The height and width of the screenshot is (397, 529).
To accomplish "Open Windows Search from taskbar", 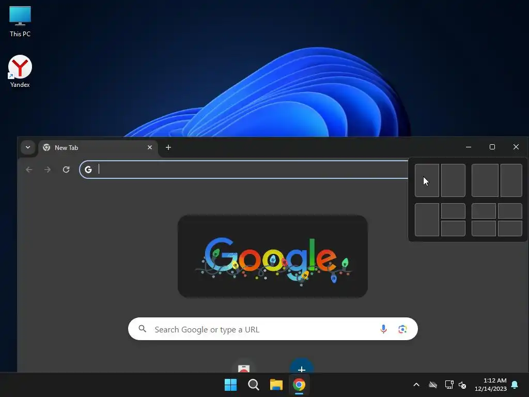I will 253,385.
